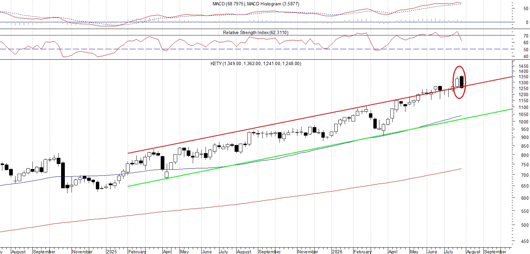Image resolution: width=530 pixels, height=254 pixels.
Task: Click the 1400 price axis label
Action: (x=524, y=72)
